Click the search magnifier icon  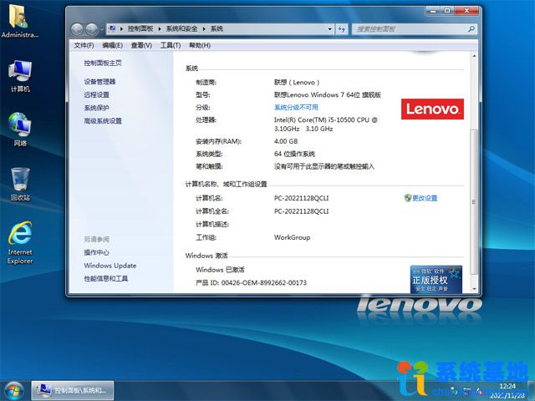[471, 29]
